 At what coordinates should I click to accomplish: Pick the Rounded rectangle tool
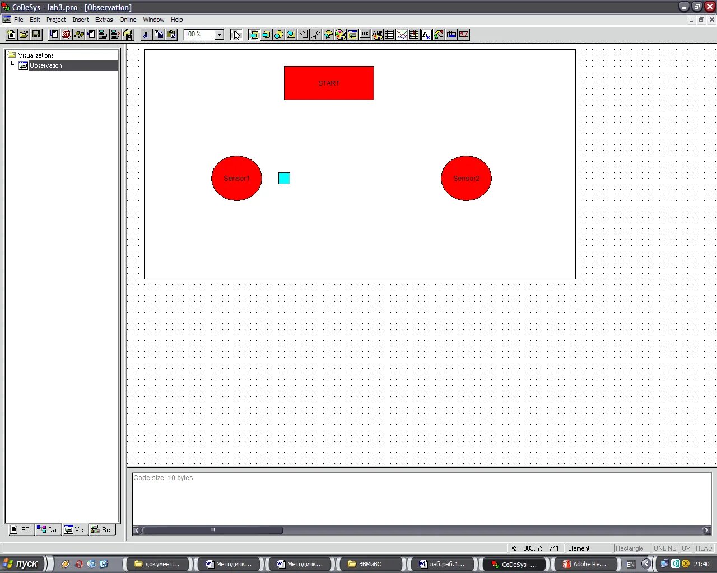(266, 35)
